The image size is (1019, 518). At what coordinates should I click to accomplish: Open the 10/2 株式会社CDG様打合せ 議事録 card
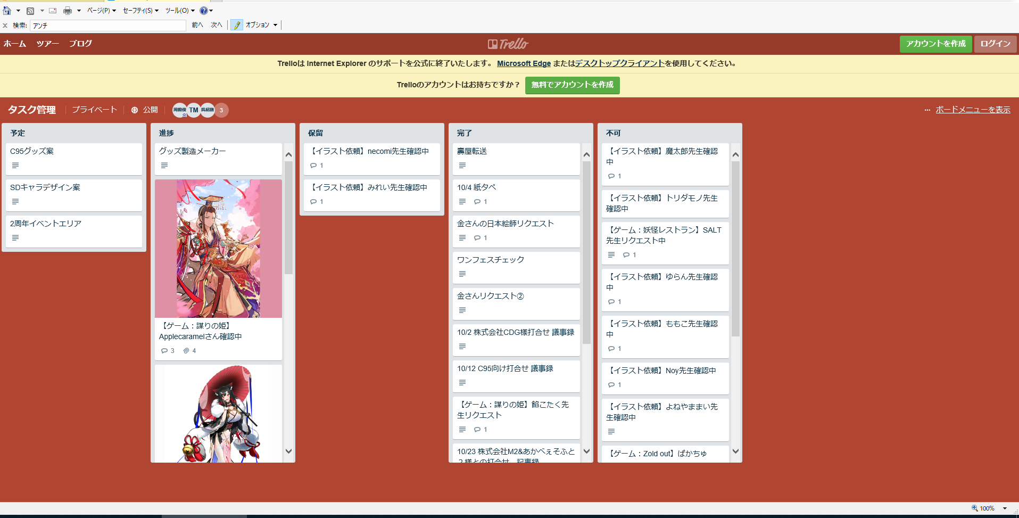[x=516, y=340]
